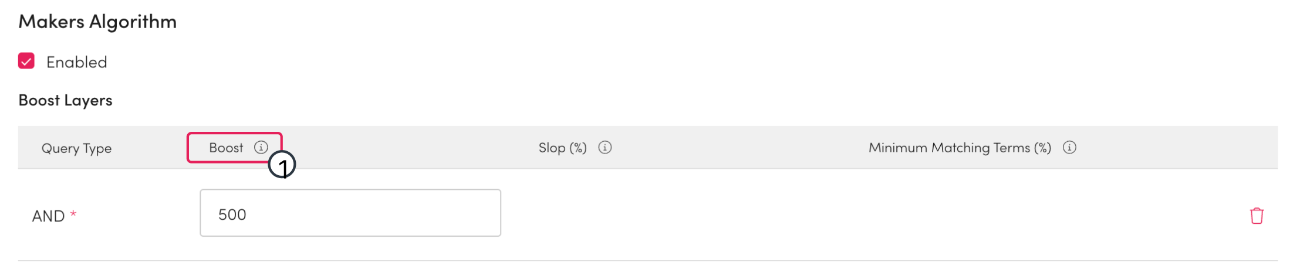Select the Boost column header label
The height and width of the screenshot is (266, 1290).
[x=226, y=148]
